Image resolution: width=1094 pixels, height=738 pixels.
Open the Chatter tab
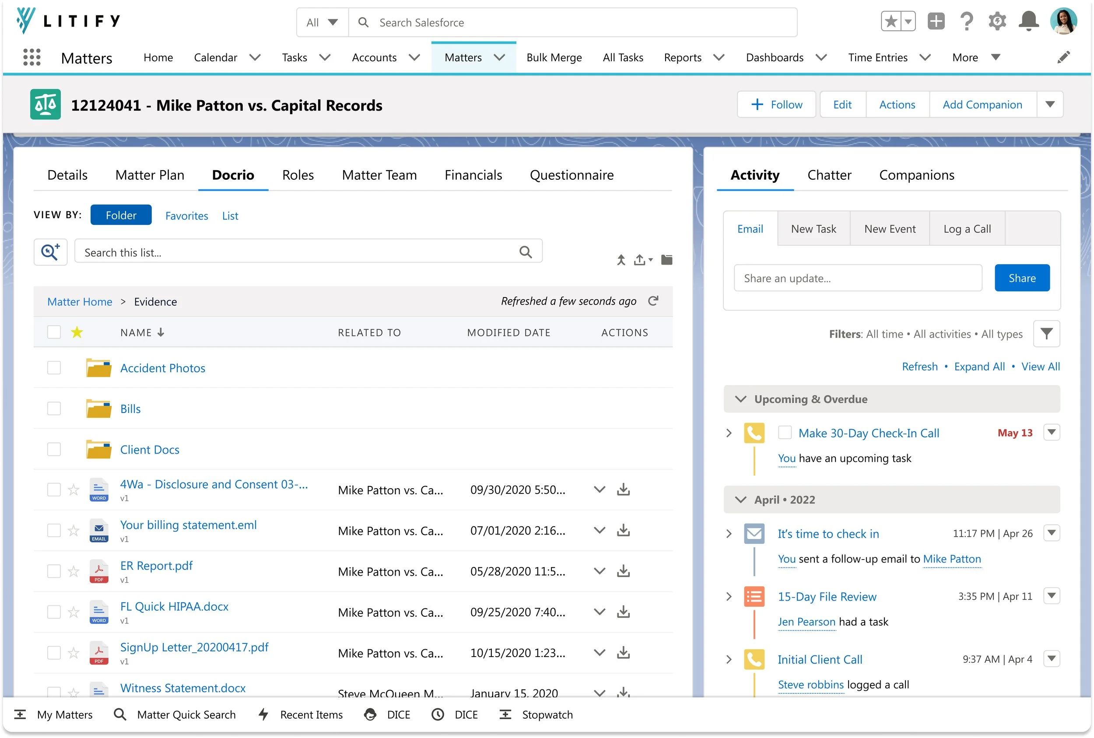(x=829, y=175)
